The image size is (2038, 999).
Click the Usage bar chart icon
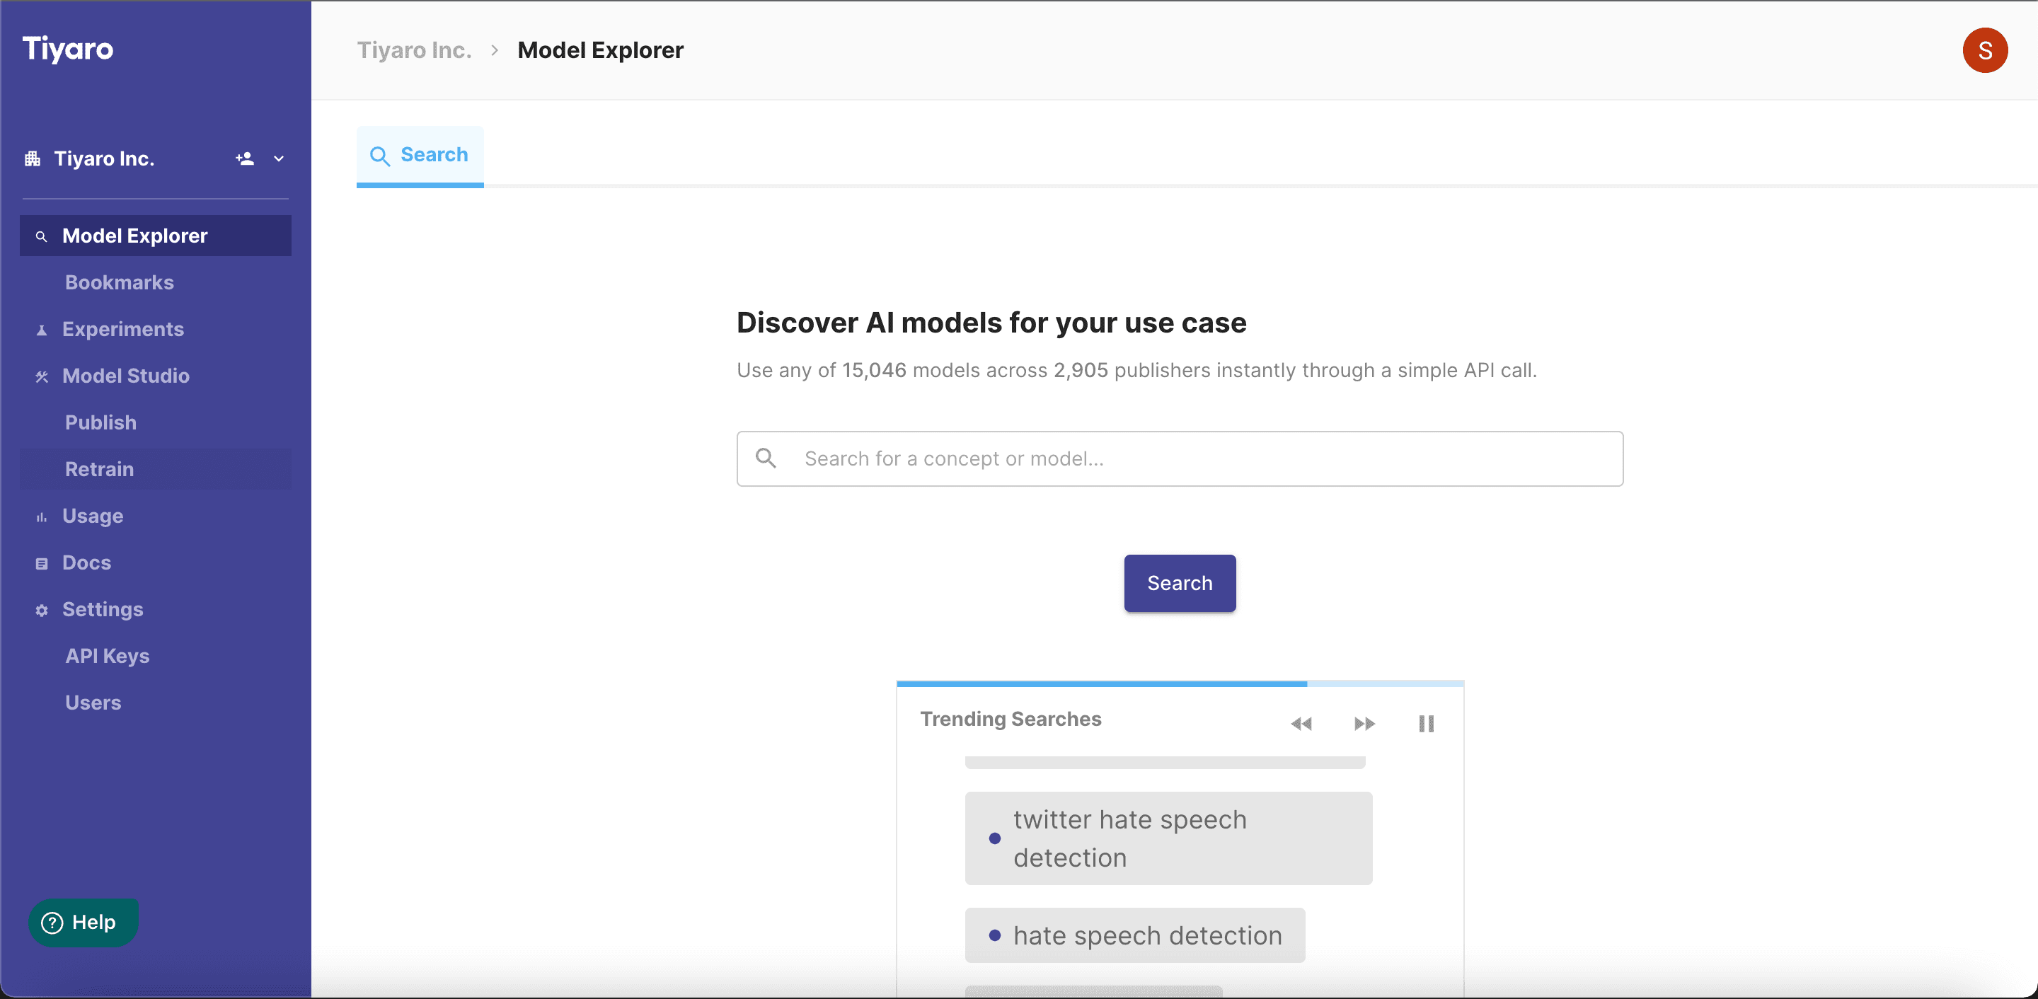pos(42,517)
